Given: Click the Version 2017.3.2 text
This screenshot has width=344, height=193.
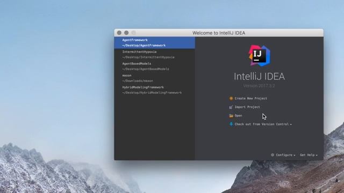Looking at the screenshot, I should (x=259, y=86).
